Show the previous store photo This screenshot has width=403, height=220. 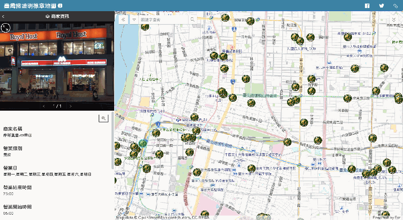[x=44, y=106]
